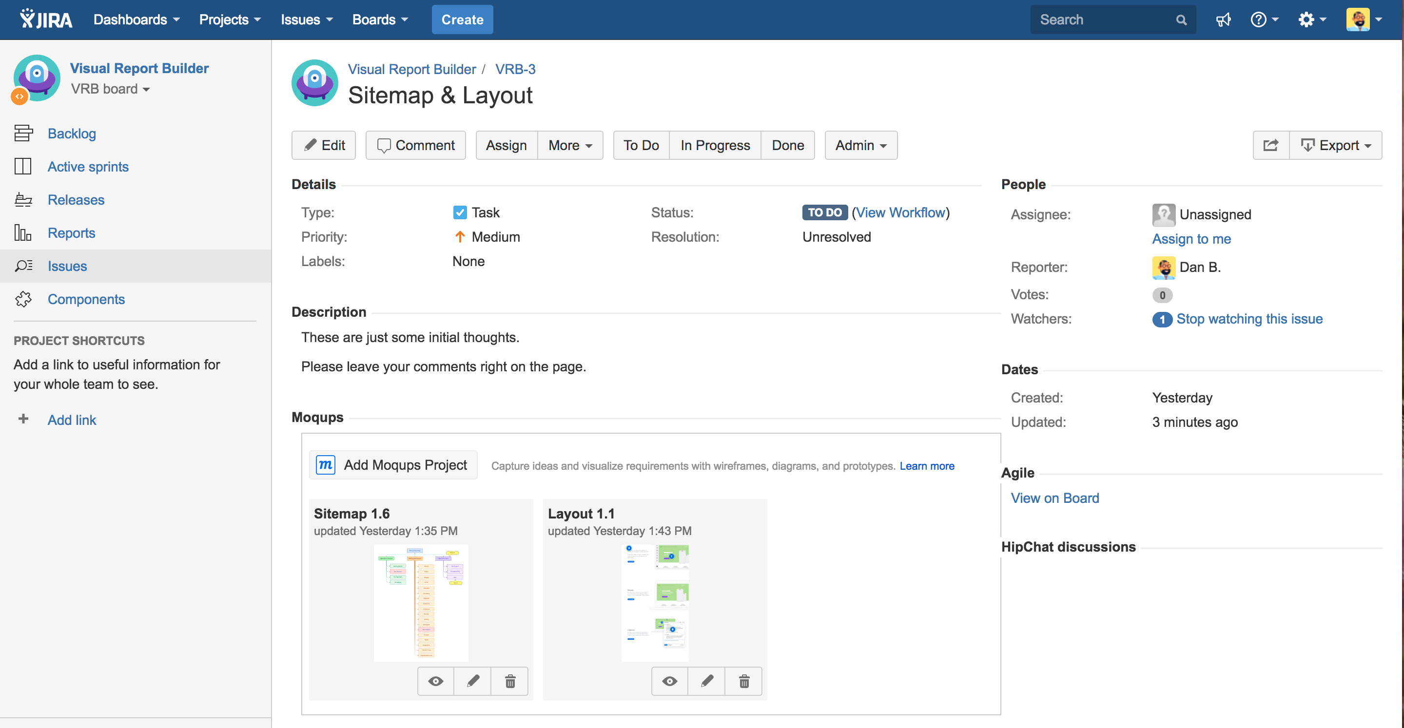Viewport: 1404px width, 728px height.
Task: Open the Boards menu
Action: pos(380,19)
